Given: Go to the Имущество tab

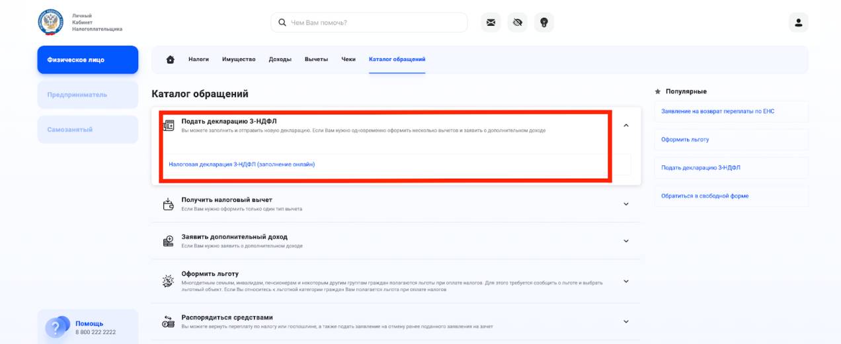Looking at the screenshot, I should [239, 60].
